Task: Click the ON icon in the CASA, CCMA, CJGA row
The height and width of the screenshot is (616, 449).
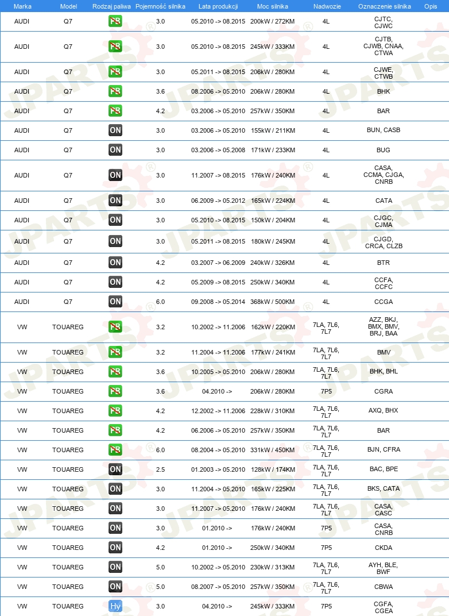Action: tap(115, 175)
